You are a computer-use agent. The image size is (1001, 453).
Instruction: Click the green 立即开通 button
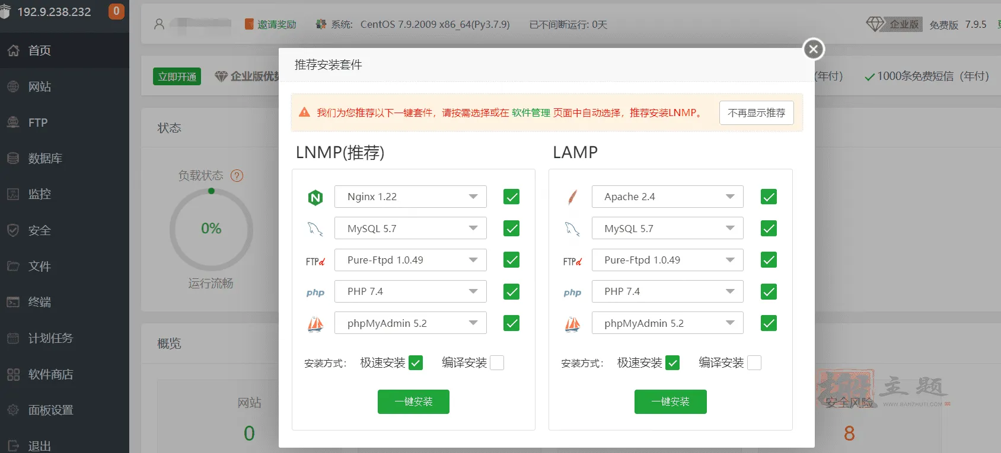[177, 76]
